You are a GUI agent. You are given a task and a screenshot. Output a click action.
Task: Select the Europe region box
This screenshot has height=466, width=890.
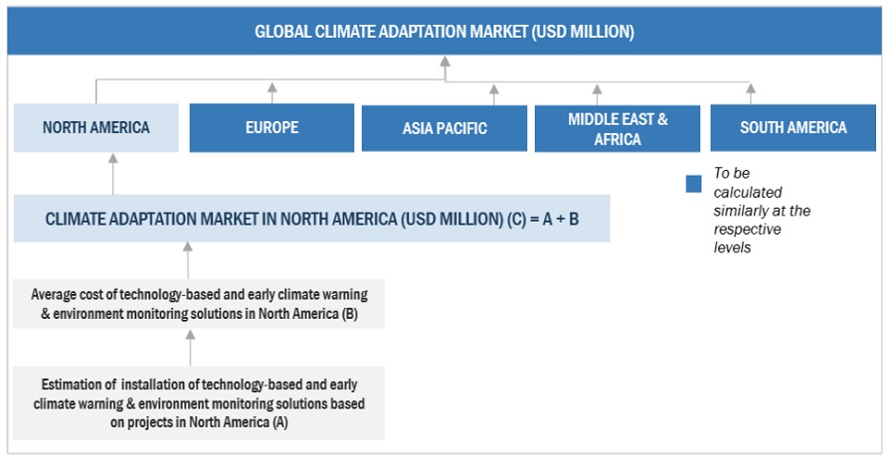pyautogui.click(x=271, y=127)
